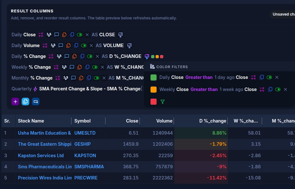
Task: Click small green dot beside D %_CHANGE
Action: click(153, 57)
